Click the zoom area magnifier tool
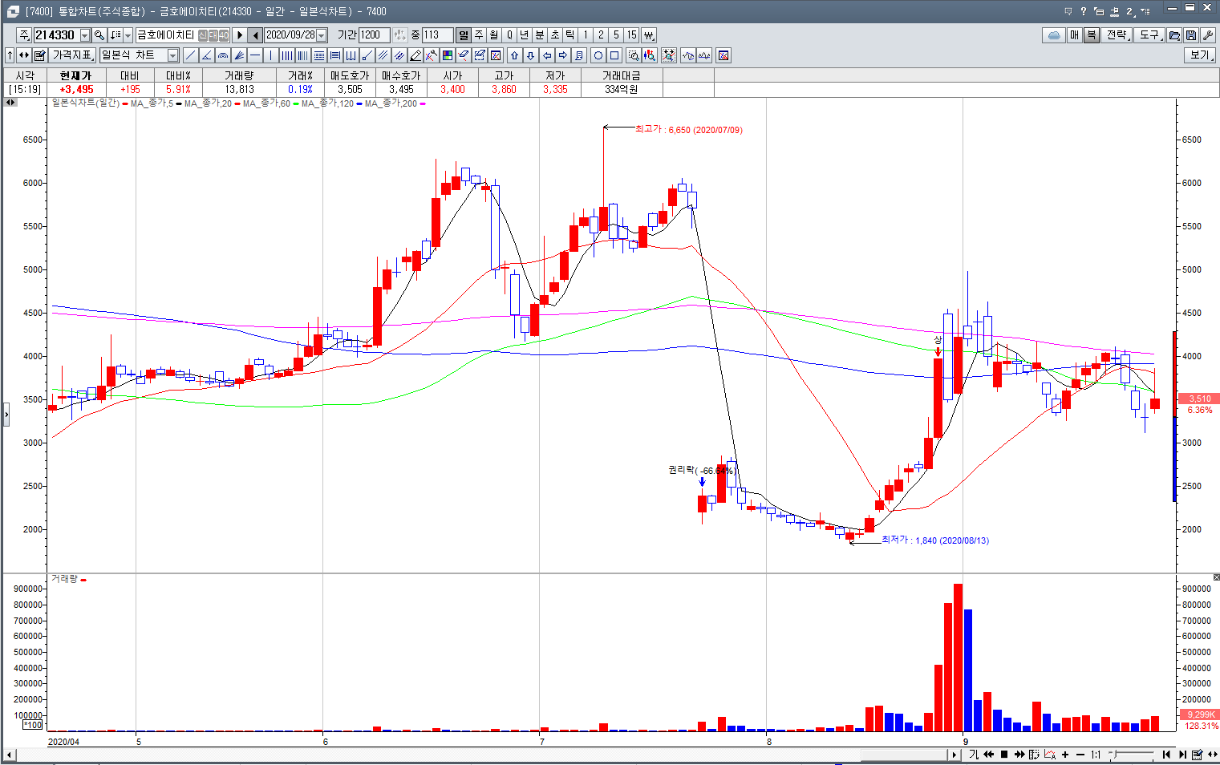This screenshot has width=1220, height=765. pyautogui.click(x=634, y=55)
